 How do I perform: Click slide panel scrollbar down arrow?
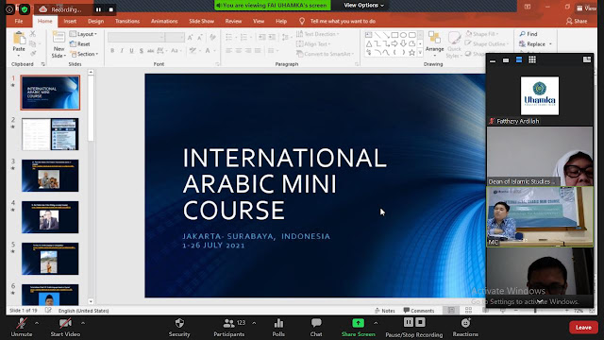pyautogui.click(x=91, y=302)
